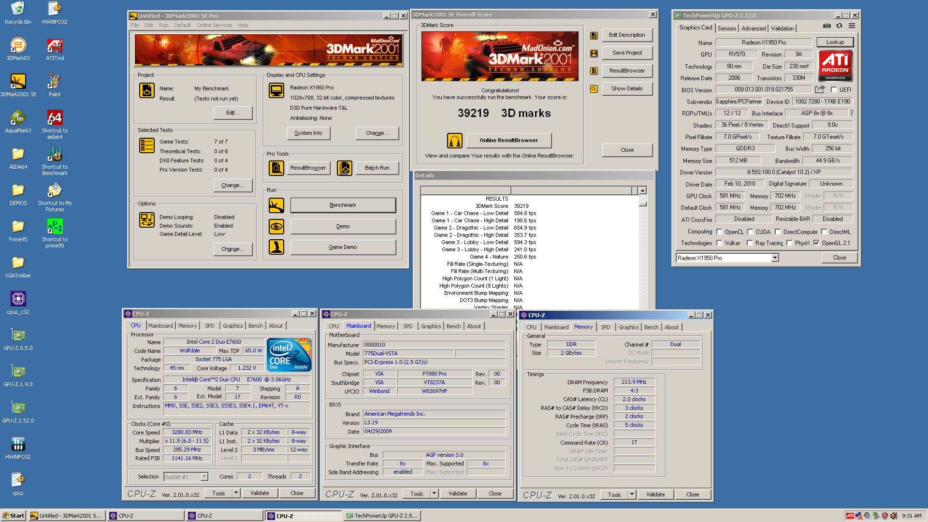
Task: Click the BIOS export share icon in GPU-Z
Action: click(x=820, y=89)
